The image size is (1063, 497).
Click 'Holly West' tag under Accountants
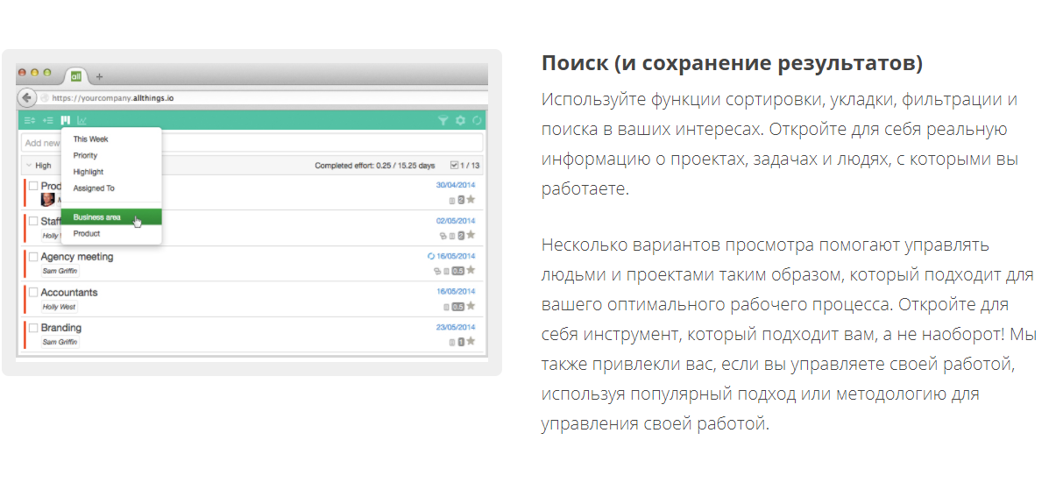pos(60,307)
